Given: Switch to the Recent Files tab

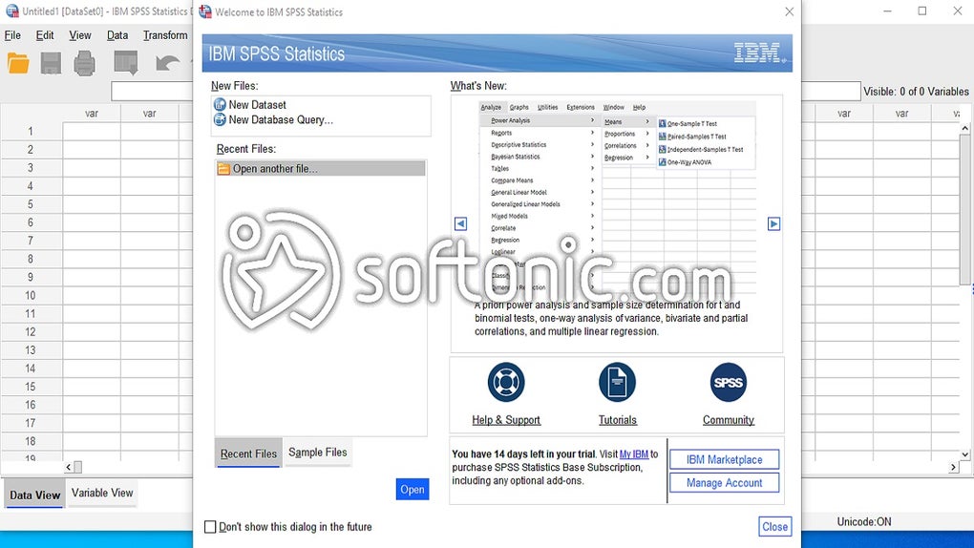Looking at the screenshot, I should (x=248, y=453).
